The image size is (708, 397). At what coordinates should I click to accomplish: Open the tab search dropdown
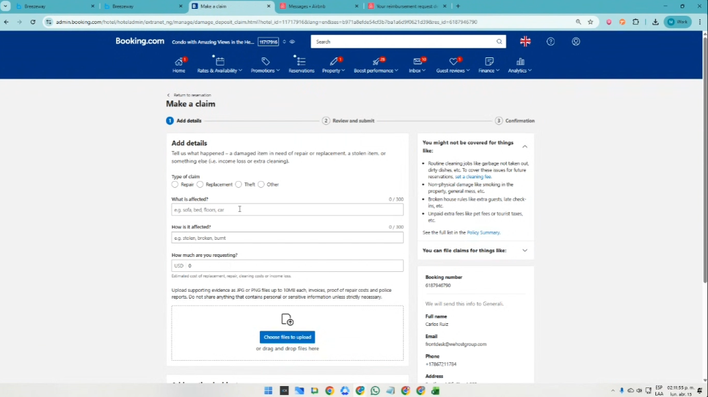[5, 6]
